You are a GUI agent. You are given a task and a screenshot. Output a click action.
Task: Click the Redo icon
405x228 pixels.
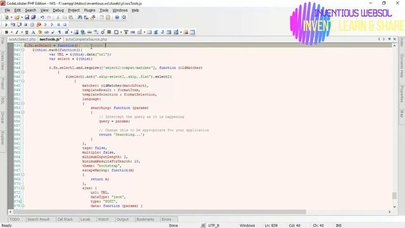pyautogui.click(x=49, y=17)
